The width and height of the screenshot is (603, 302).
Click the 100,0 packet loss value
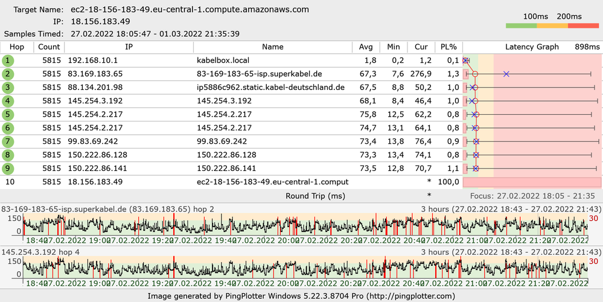[448, 182]
